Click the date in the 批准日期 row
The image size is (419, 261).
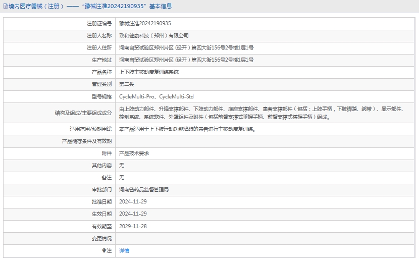(133, 201)
